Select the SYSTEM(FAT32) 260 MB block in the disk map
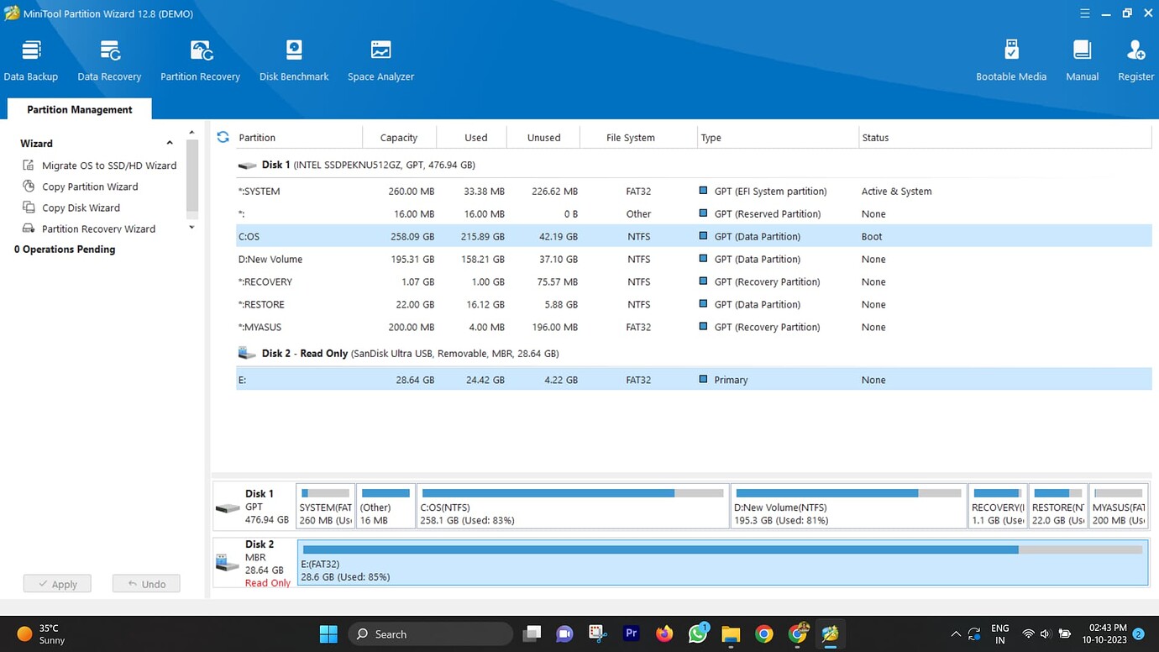The width and height of the screenshot is (1159, 652). (326, 506)
